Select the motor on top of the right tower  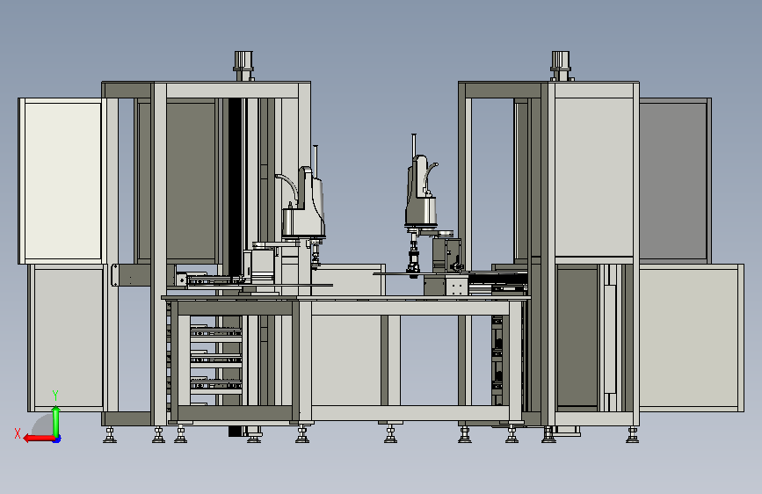click(x=561, y=65)
